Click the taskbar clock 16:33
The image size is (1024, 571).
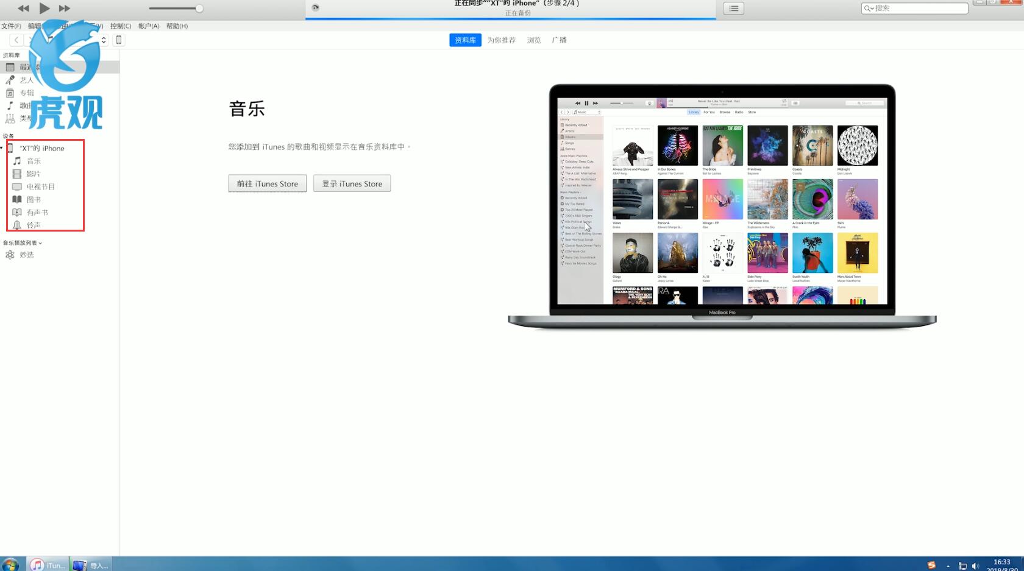point(1002,562)
